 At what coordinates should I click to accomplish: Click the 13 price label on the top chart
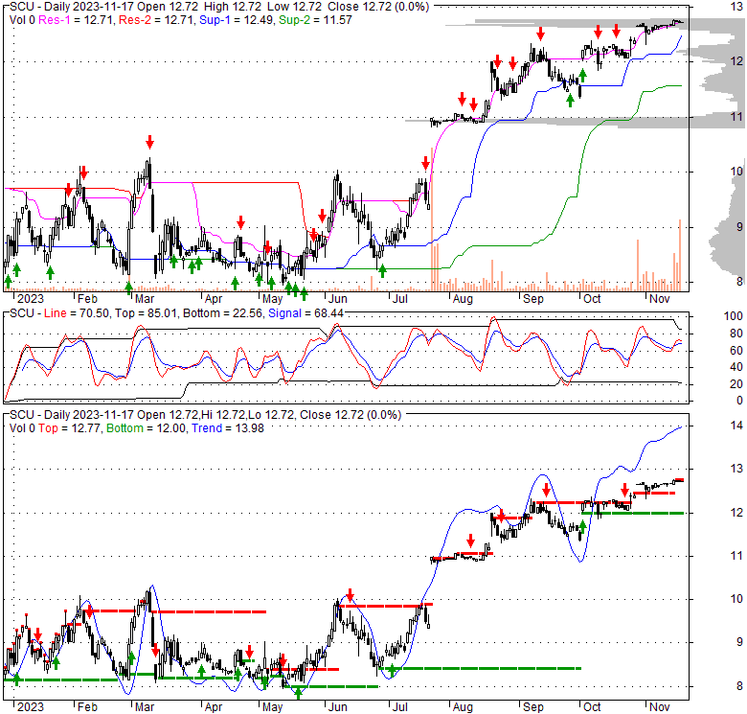[736, 7]
